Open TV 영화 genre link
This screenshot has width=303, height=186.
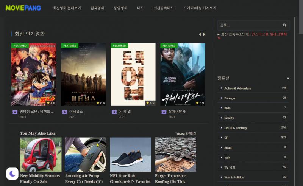point(230,167)
